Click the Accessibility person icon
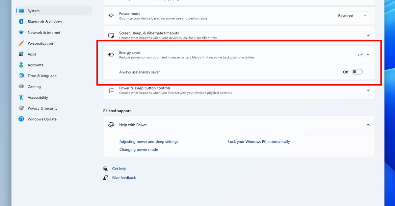The image size is (395, 206). tap(21, 97)
